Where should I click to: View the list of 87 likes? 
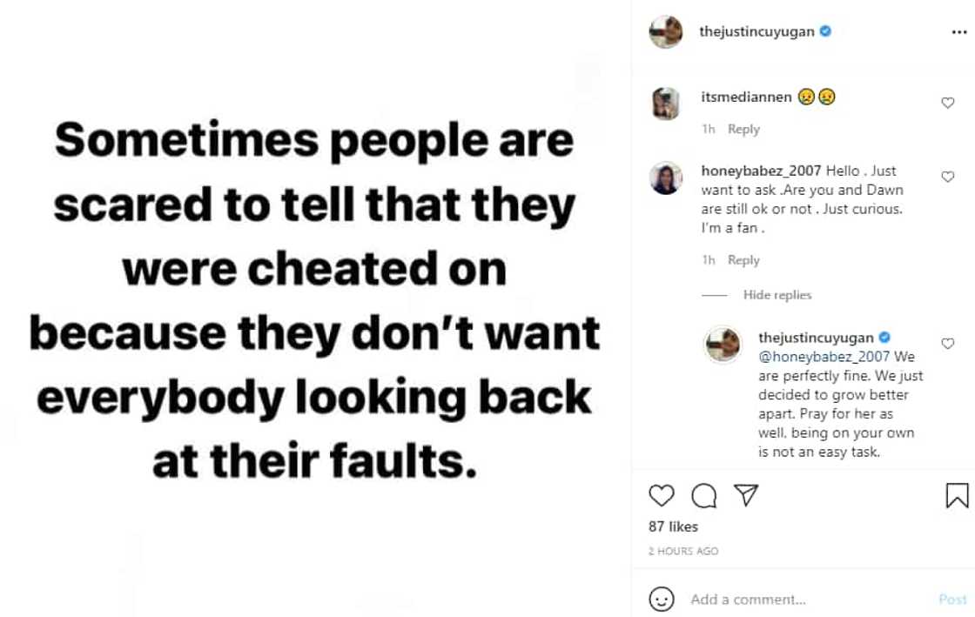tap(673, 526)
